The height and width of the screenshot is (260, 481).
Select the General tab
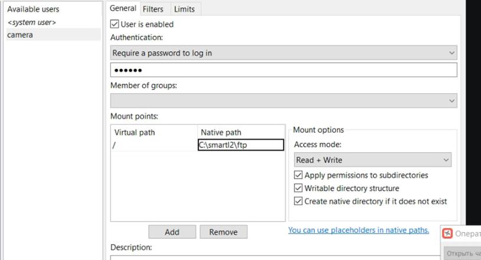click(x=123, y=8)
